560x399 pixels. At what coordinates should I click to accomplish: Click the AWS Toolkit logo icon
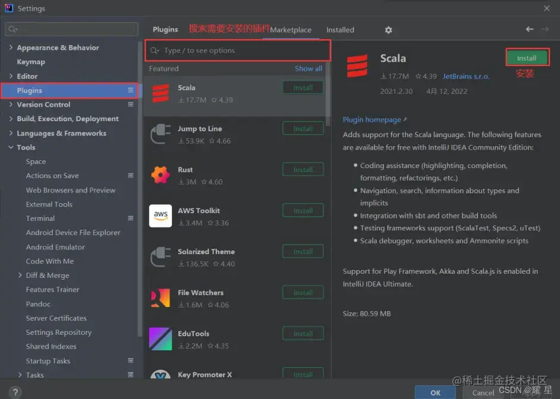161,216
